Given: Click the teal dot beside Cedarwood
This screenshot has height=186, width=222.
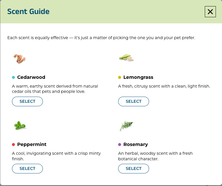Looking at the screenshot, I should 13,77.
